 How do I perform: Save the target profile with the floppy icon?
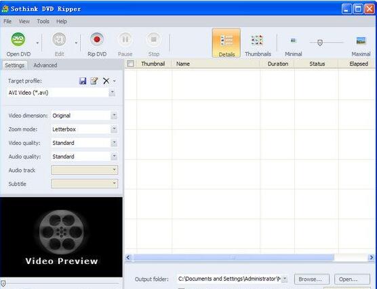click(x=83, y=81)
